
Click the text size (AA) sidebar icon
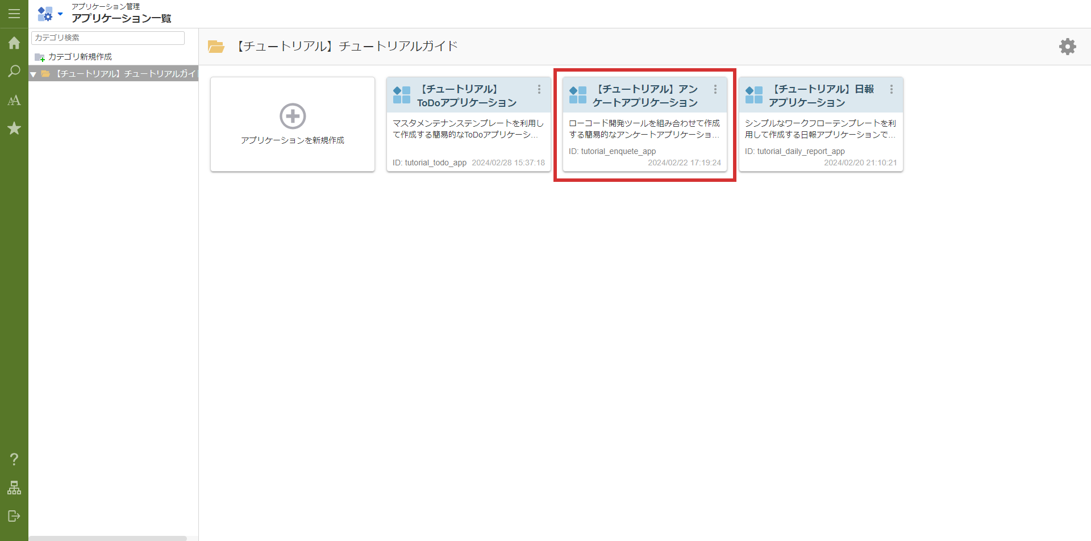click(x=14, y=100)
